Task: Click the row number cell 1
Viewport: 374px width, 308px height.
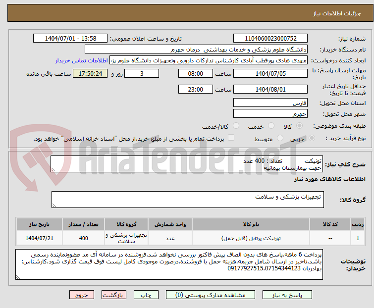Action: tap(358, 238)
